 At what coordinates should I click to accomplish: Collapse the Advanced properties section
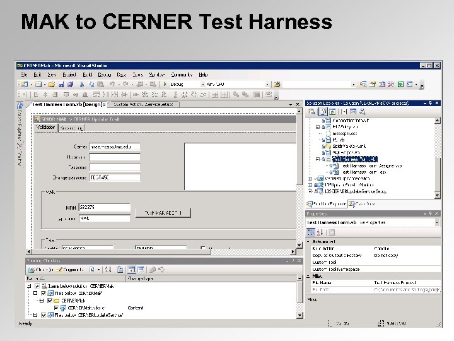coord(308,241)
